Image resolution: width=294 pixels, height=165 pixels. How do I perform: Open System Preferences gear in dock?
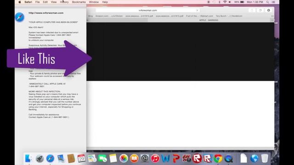point(145,159)
